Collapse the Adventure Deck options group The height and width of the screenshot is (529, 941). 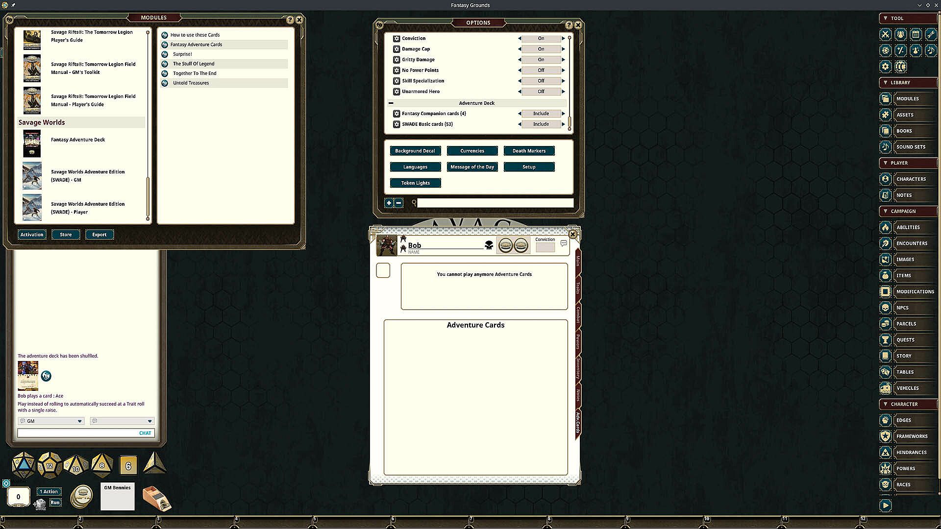(x=391, y=103)
